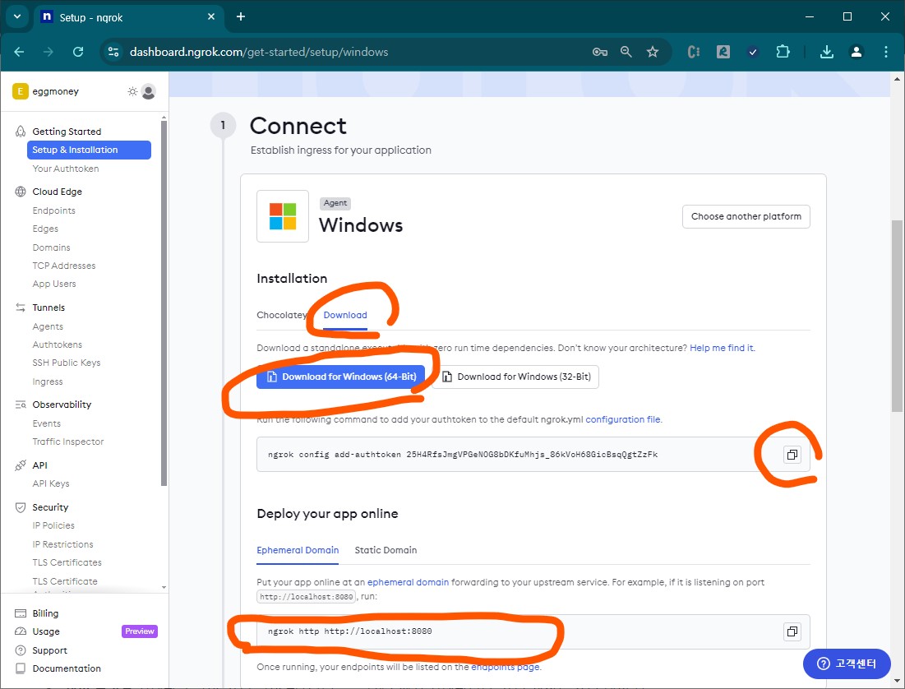The image size is (905, 689).
Task: Click the sidebar scroll down arrow
Action: pyautogui.click(x=164, y=587)
